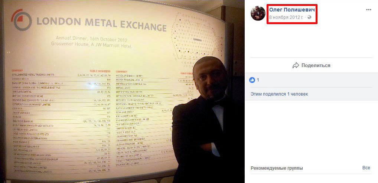Image resolution: width=378 pixels, height=183 pixels.
Task: Click the blue thumbs-up like icon
Action: [x=252, y=80]
